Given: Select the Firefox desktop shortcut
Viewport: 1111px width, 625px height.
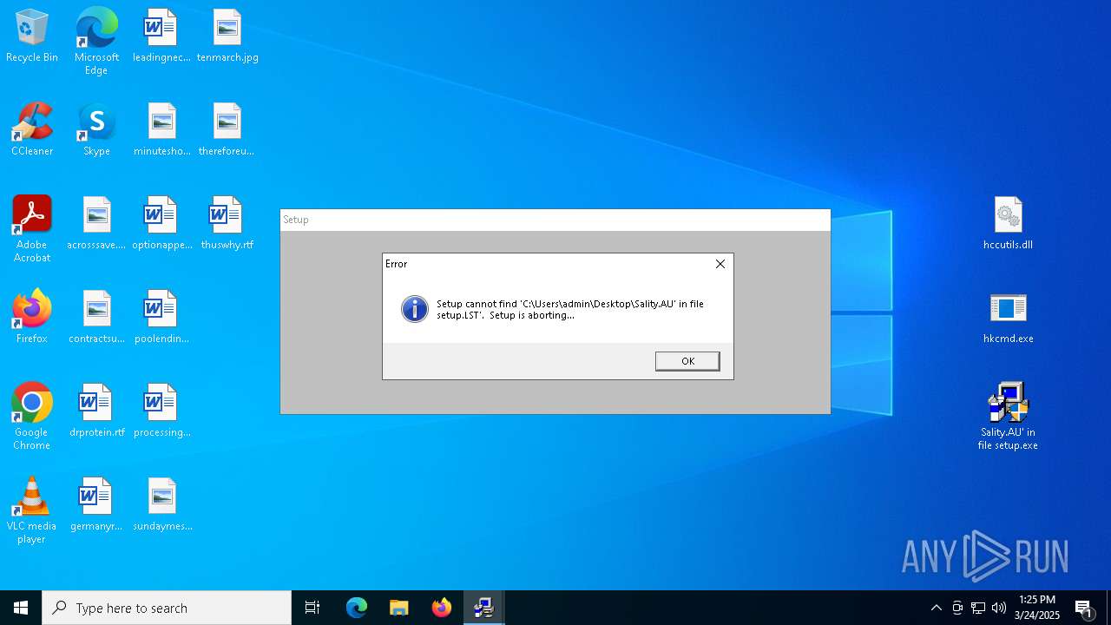Looking at the screenshot, I should [32, 318].
